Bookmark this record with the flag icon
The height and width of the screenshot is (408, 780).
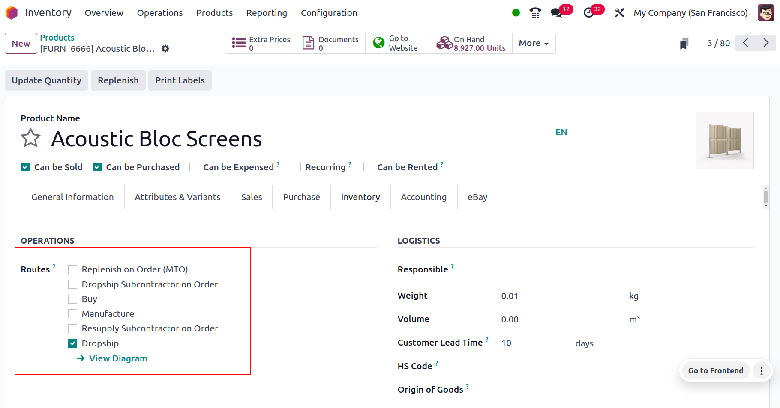[x=684, y=43]
